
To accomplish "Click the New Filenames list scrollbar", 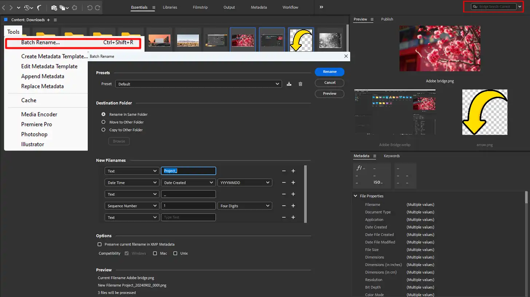I will click(x=305, y=194).
